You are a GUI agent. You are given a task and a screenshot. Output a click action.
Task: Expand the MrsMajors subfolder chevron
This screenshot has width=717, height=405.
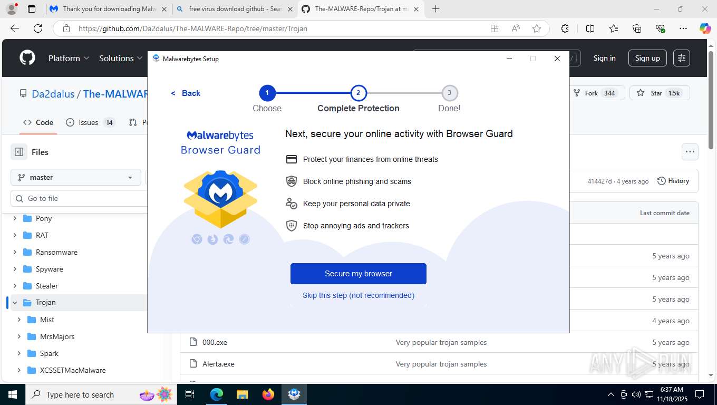pos(19,336)
